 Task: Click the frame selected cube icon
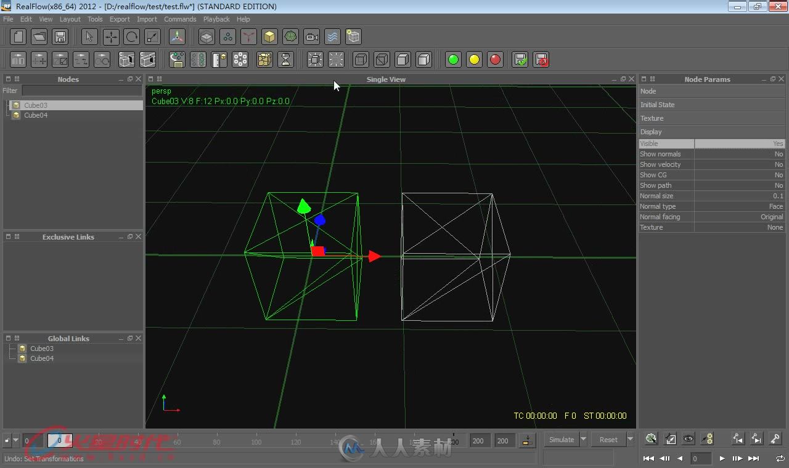[x=315, y=60]
